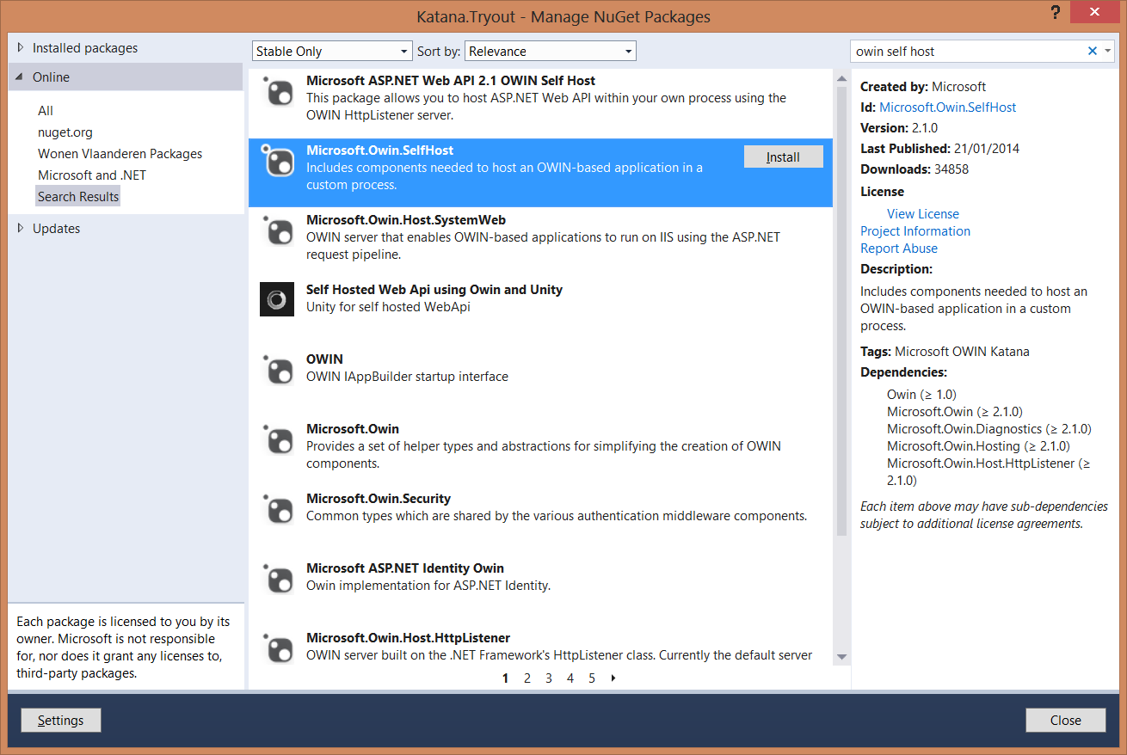Click the Tags: Microsoft OWIN Katana text
This screenshot has width=1127, height=755.
[945, 351]
